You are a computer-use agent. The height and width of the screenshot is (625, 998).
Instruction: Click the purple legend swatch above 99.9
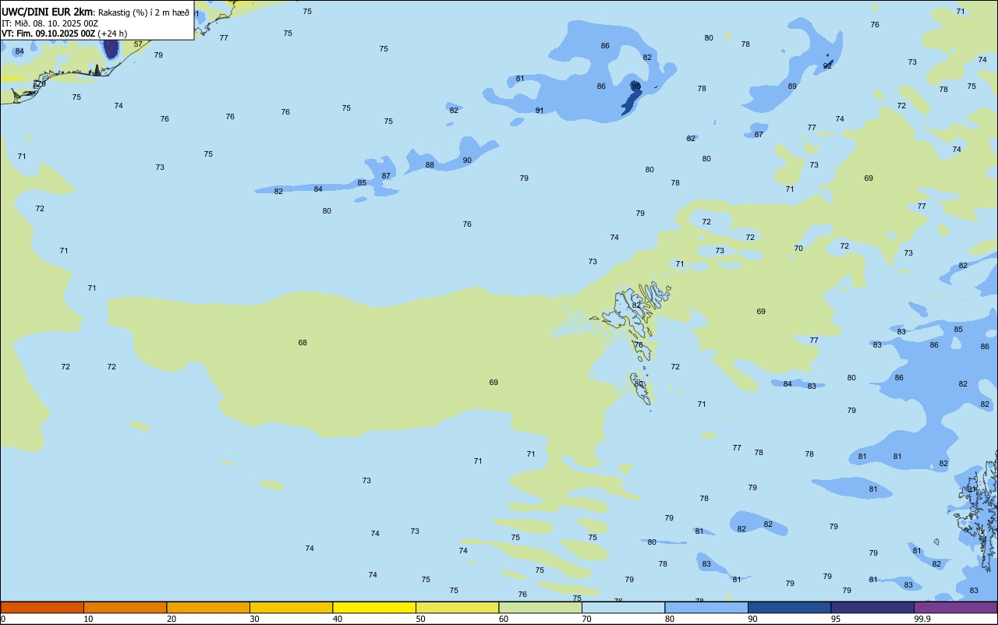point(956,607)
